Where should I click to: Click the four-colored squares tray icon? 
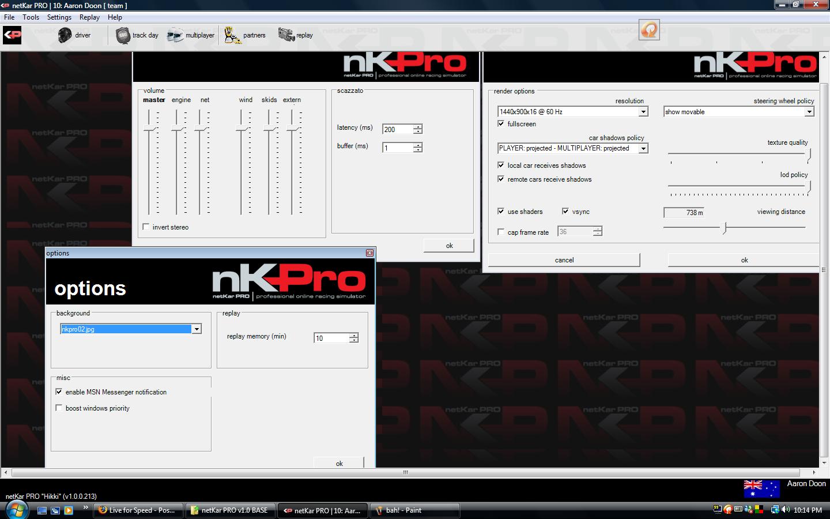(x=759, y=510)
